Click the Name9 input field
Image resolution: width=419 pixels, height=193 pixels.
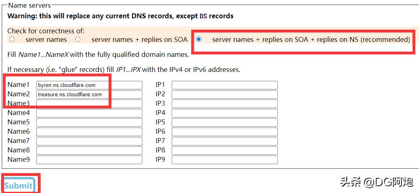pos(89,160)
